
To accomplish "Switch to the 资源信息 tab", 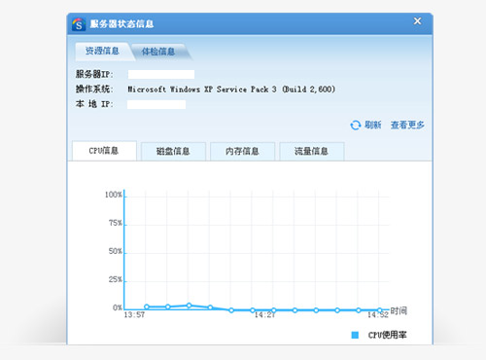I will 102,51.
